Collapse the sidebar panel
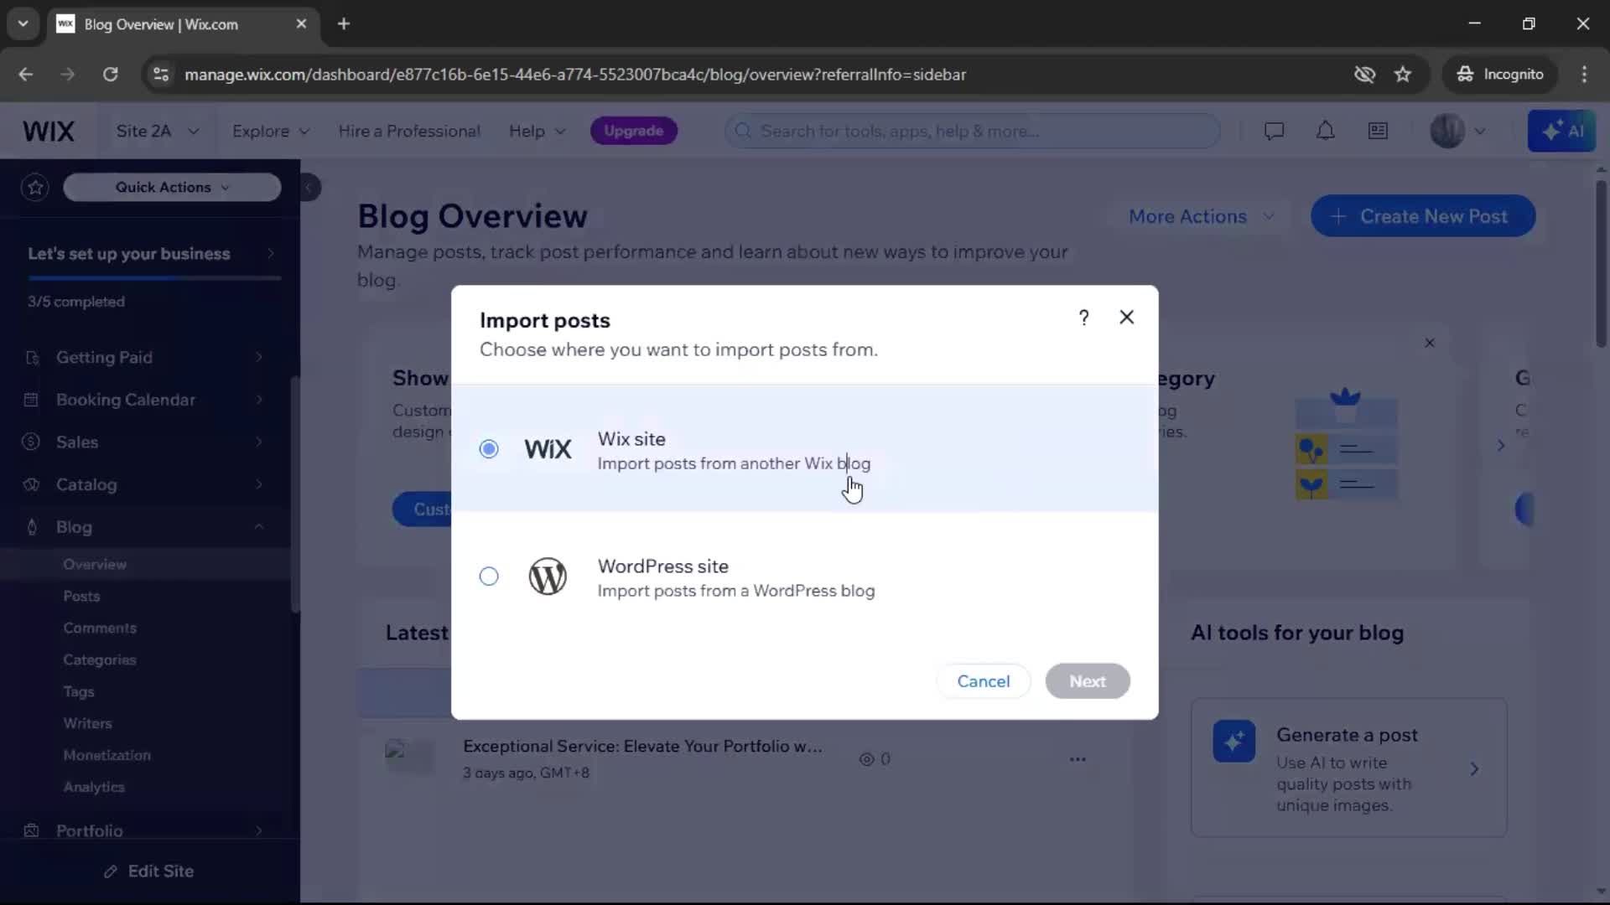Screen dimensions: 1610x905 click(x=309, y=187)
